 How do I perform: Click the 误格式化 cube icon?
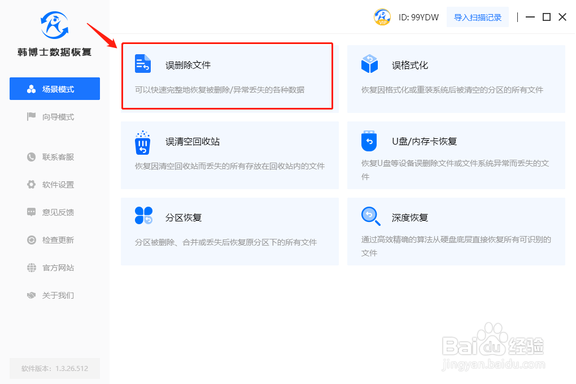coord(369,64)
